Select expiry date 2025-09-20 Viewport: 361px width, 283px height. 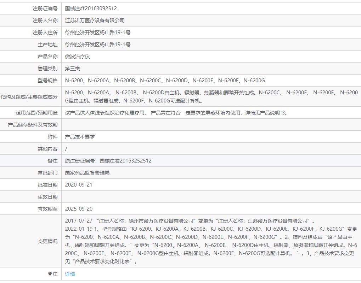[x=79, y=209]
